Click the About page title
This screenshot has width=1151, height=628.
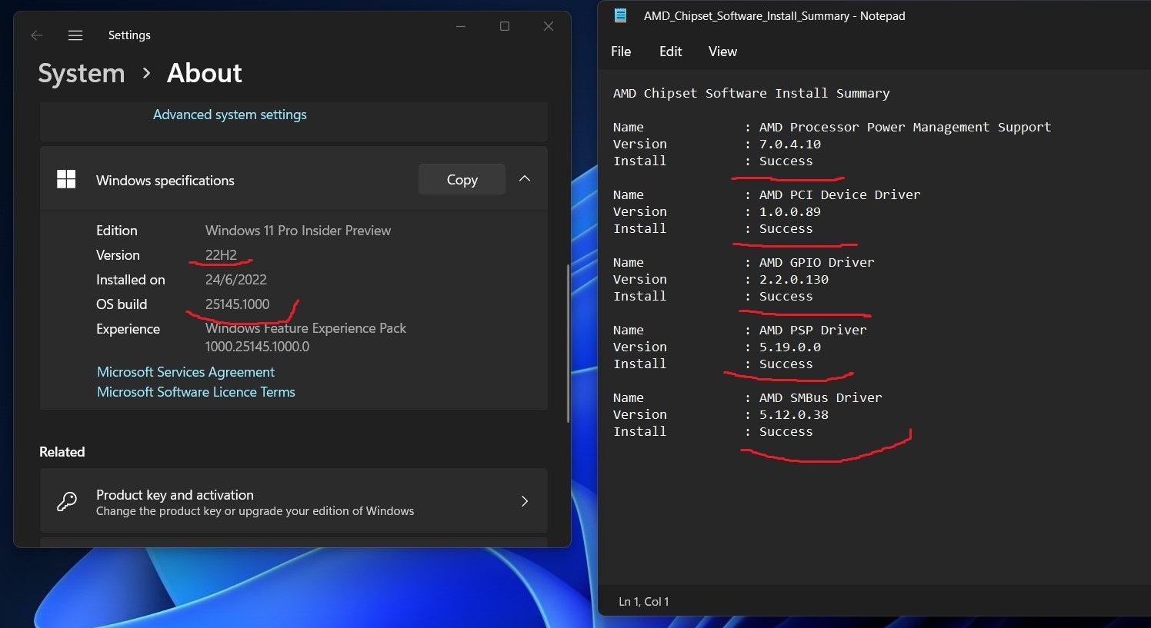coord(204,73)
